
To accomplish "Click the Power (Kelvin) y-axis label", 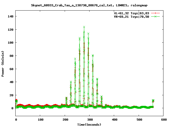I will point(3,64).
